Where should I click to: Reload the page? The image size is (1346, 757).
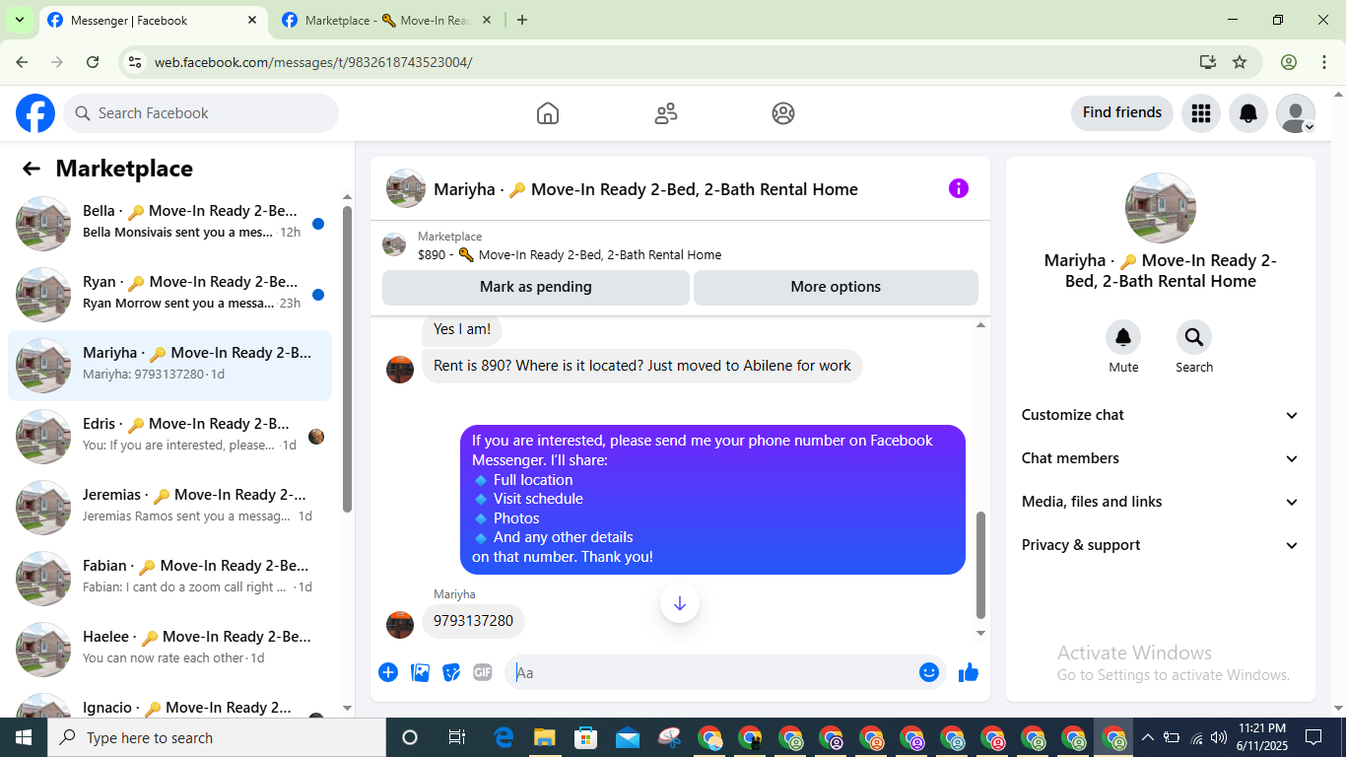(x=93, y=62)
